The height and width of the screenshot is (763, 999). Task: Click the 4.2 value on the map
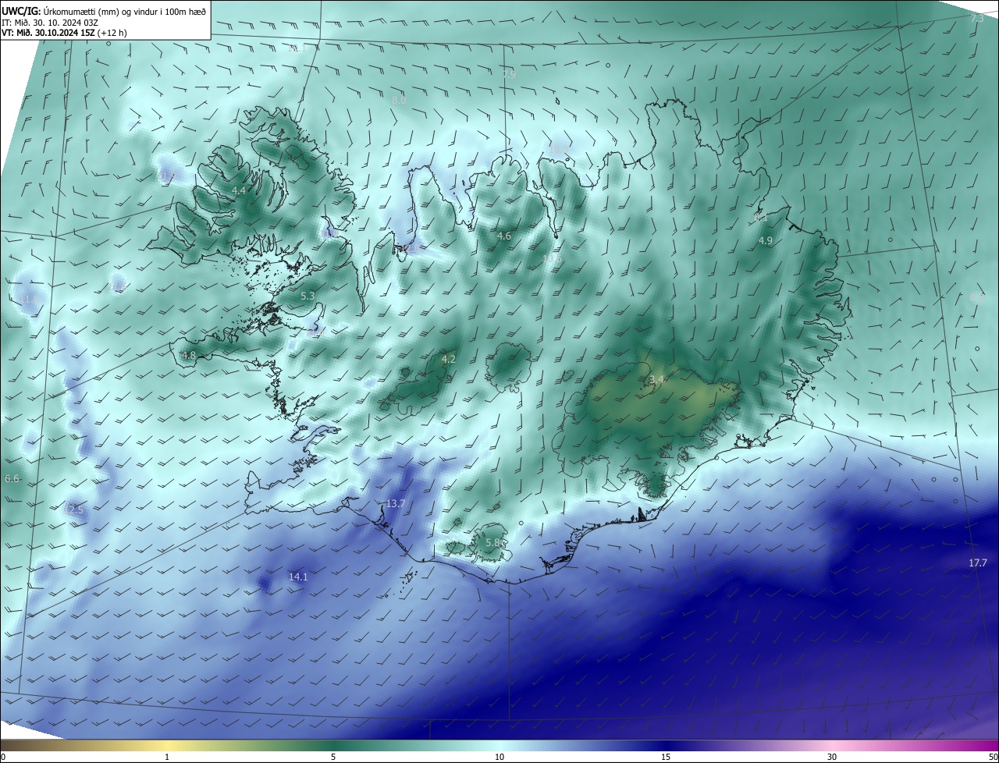tap(448, 360)
